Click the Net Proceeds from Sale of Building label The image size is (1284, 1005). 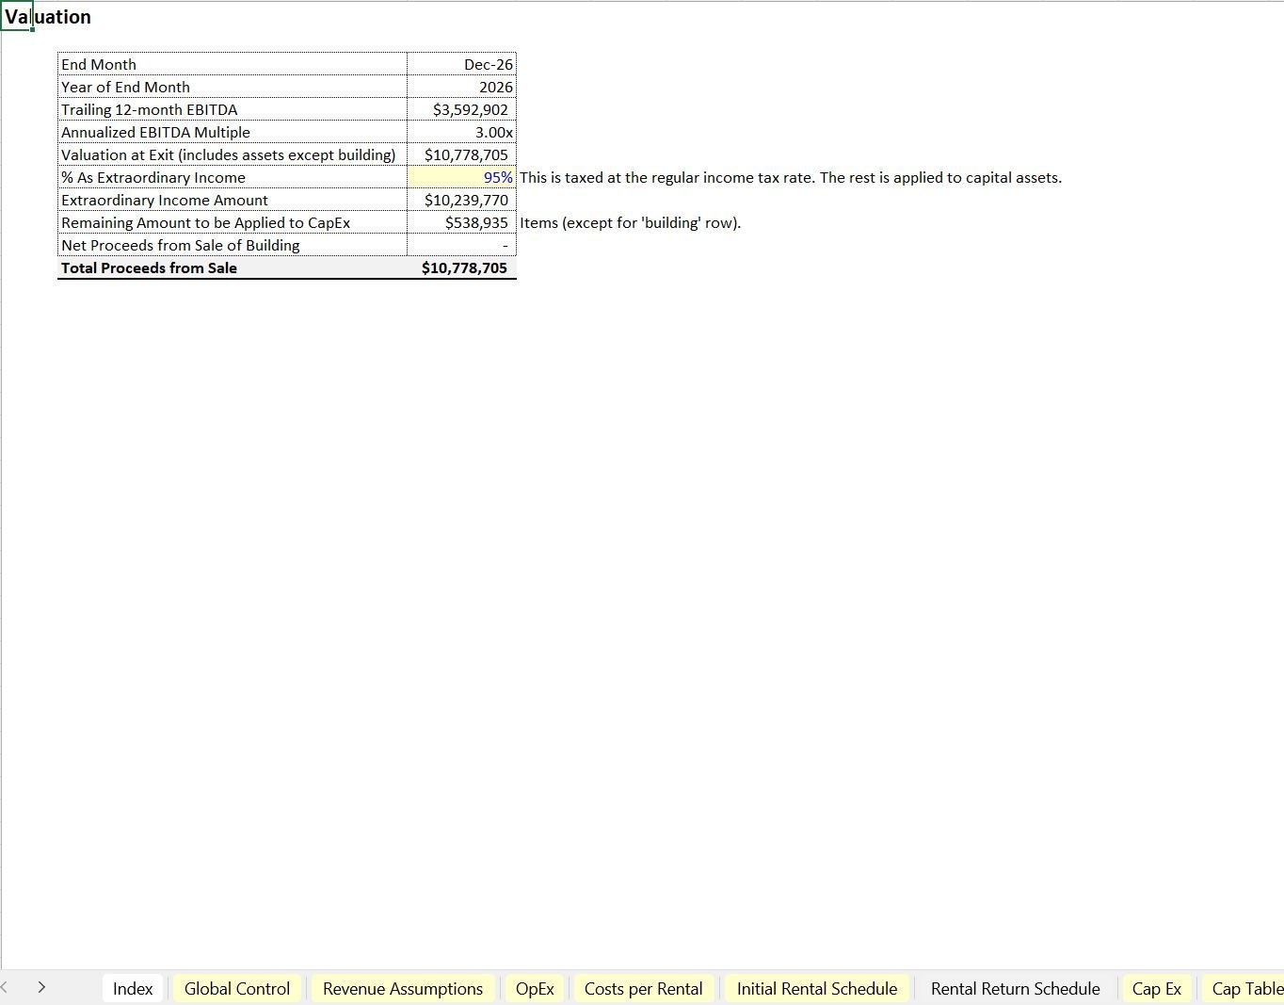coord(180,245)
